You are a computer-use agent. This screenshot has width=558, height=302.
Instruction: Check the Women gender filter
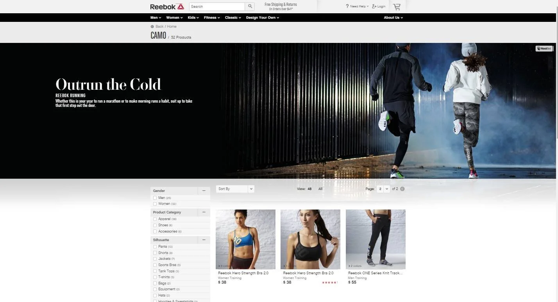point(155,204)
